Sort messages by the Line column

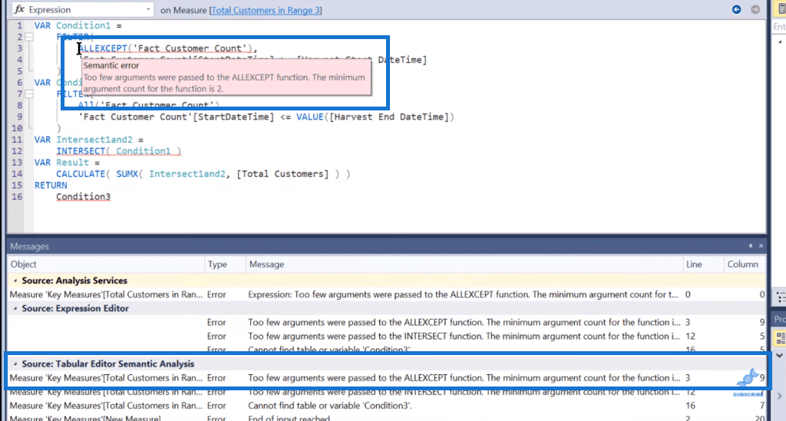click(x=703, y=265)
